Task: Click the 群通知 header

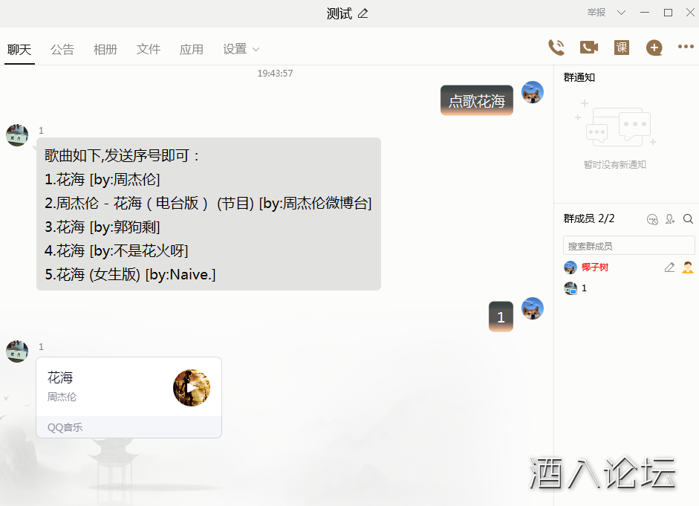Action: tap(579, 77)
